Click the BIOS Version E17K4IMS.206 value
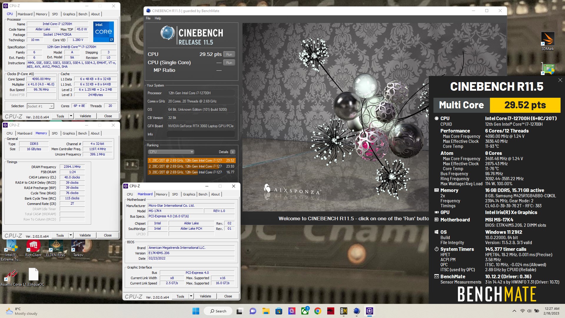Viewport: 565px width, 318px height. click(191, 253)
